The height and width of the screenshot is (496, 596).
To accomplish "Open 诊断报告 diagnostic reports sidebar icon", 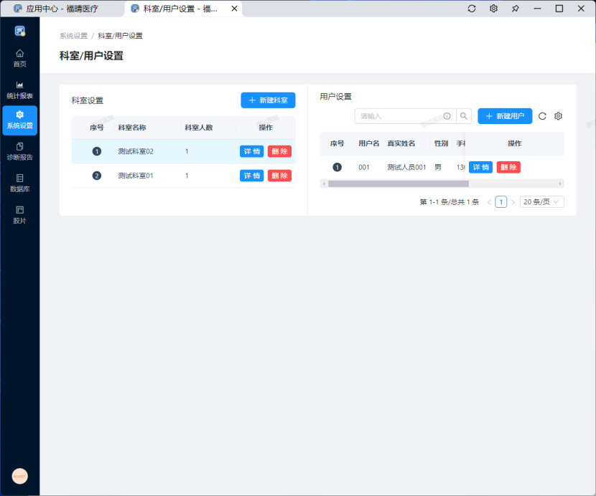I will (19, 151).
